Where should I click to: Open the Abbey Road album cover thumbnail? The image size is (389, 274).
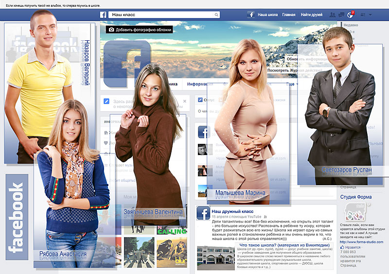139,253
